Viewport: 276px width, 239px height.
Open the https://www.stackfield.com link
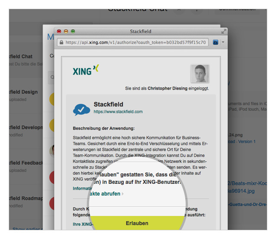118,112
